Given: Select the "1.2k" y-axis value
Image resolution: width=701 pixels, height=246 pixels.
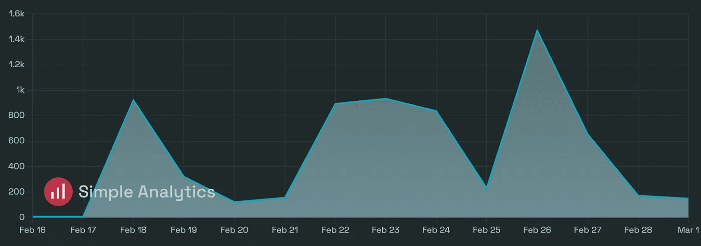Looking at the screenshot, I should coord(16,65).
